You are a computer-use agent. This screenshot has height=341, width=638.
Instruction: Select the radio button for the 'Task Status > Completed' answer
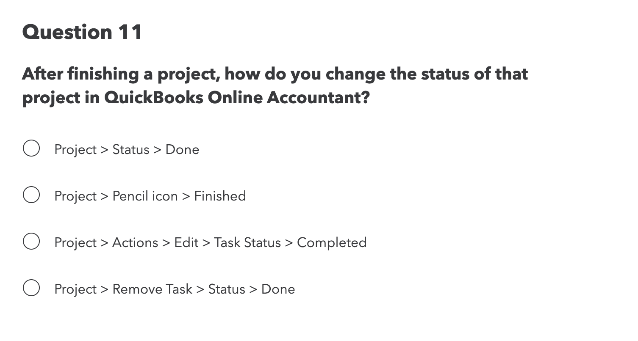click(31, 242)
